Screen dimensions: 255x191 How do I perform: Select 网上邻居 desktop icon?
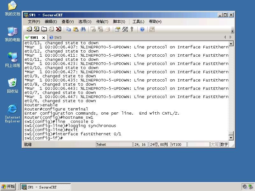(x=12, y=60)
